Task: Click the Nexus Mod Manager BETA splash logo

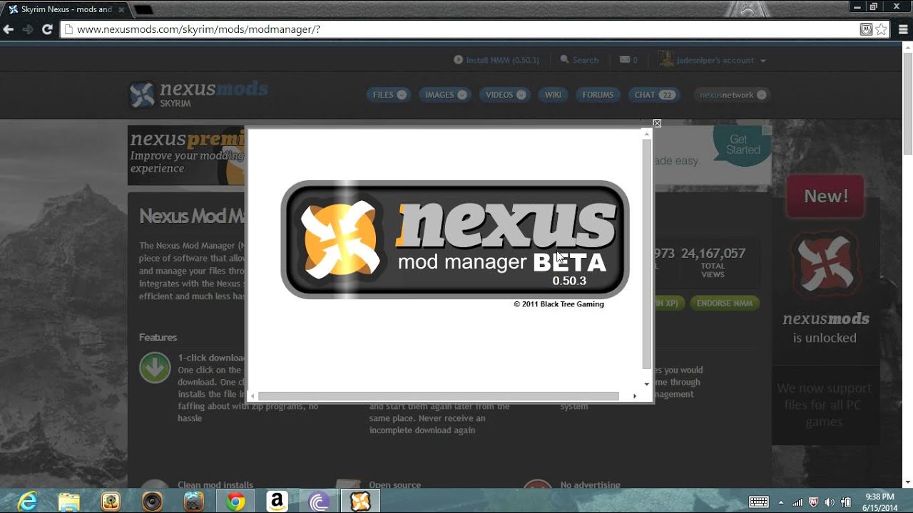Action: point(454,239)
